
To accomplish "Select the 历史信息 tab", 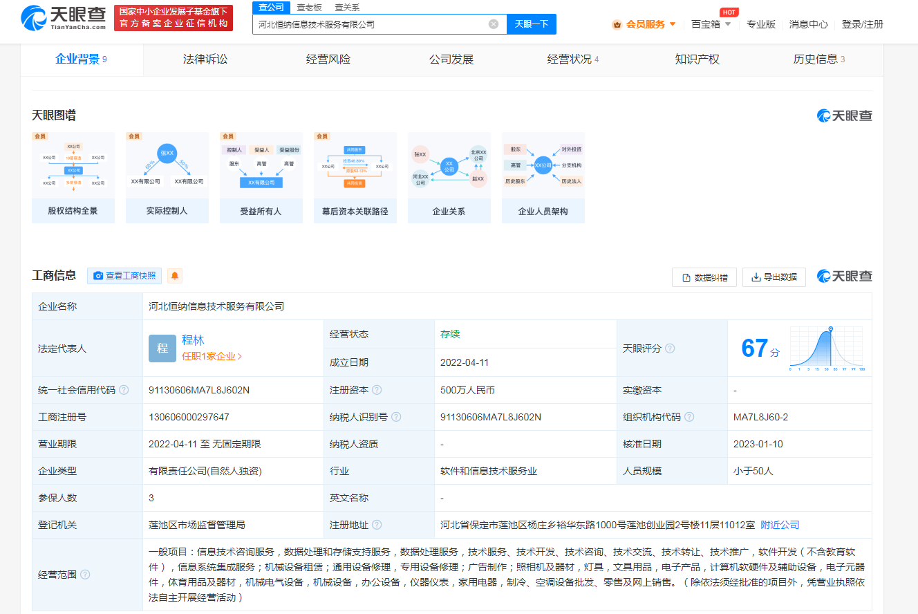I will [x=819, y=59].
